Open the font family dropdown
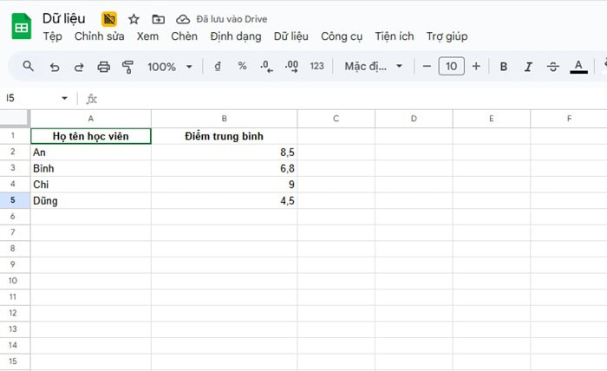The width and height of the screenshot is (607, 371). point(374,67)
